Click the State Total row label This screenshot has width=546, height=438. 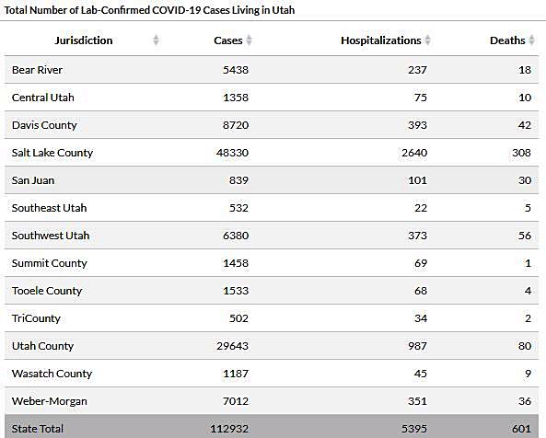point(38,429)
